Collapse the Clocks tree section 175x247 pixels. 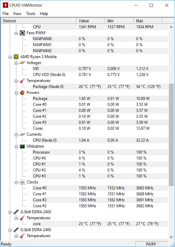[16, 182]
